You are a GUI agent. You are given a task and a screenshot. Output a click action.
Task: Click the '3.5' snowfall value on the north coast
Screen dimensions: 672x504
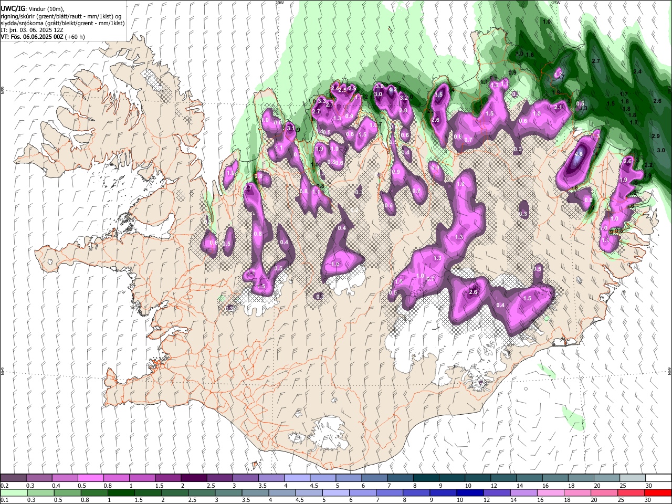tap(439, 94)
